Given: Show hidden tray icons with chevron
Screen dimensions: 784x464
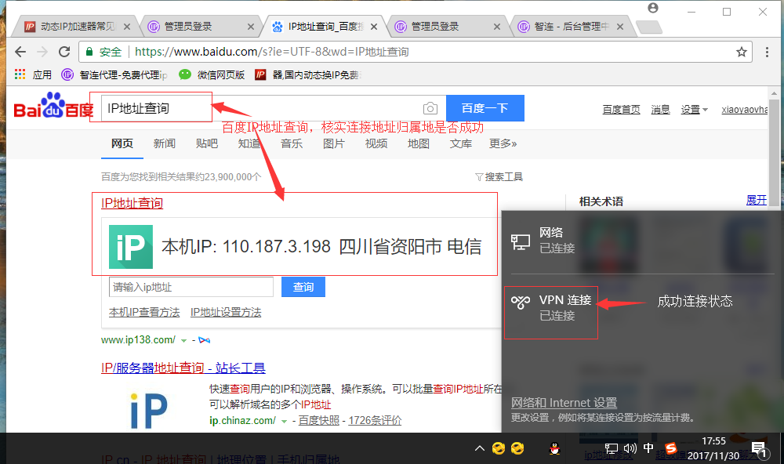Looking at the screenshot, I should coord(480,449).
